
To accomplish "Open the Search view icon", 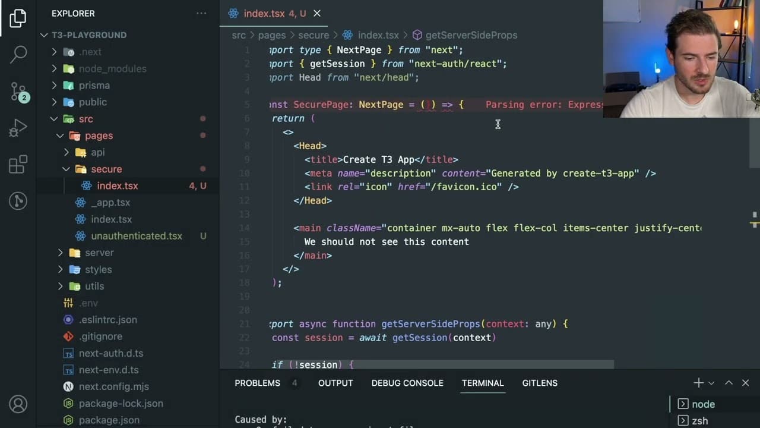I will point(18,54).
